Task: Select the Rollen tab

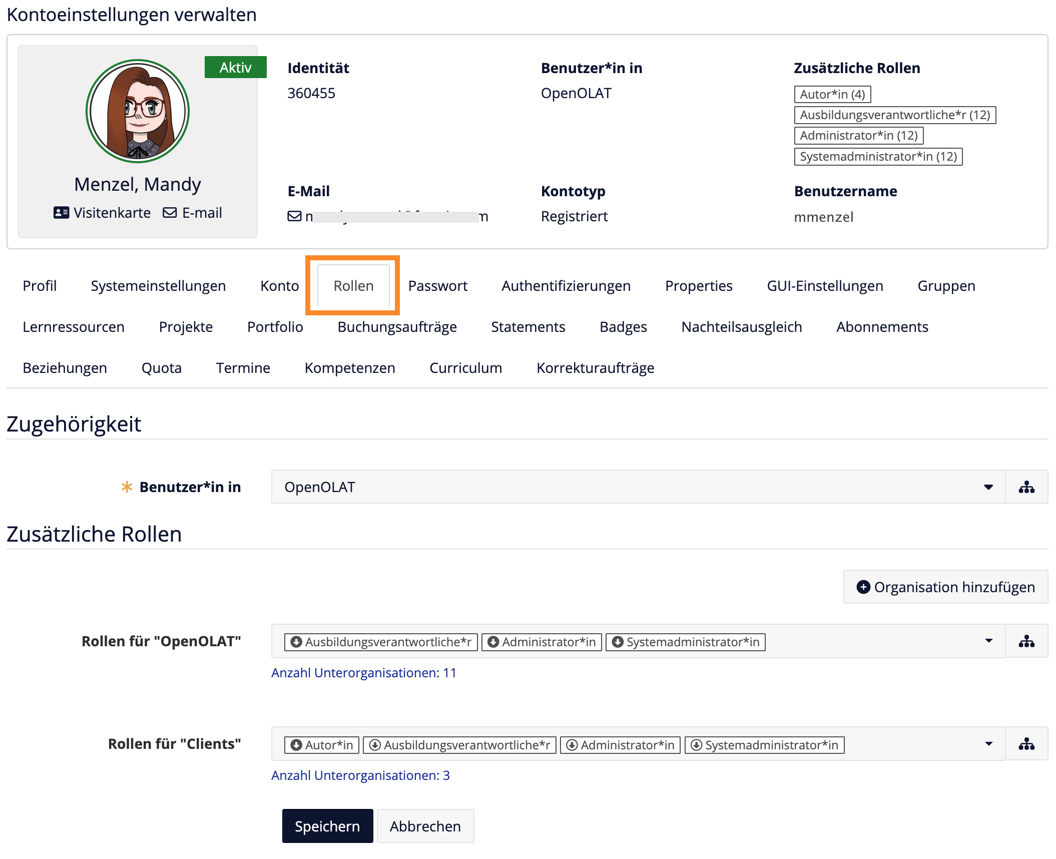Action: (x=353, y=286)
